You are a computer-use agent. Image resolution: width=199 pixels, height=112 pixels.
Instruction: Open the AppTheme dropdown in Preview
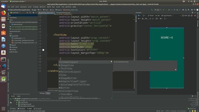167,16
